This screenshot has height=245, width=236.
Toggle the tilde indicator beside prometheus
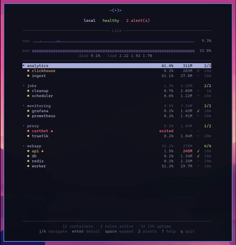(x=199, y=116)
